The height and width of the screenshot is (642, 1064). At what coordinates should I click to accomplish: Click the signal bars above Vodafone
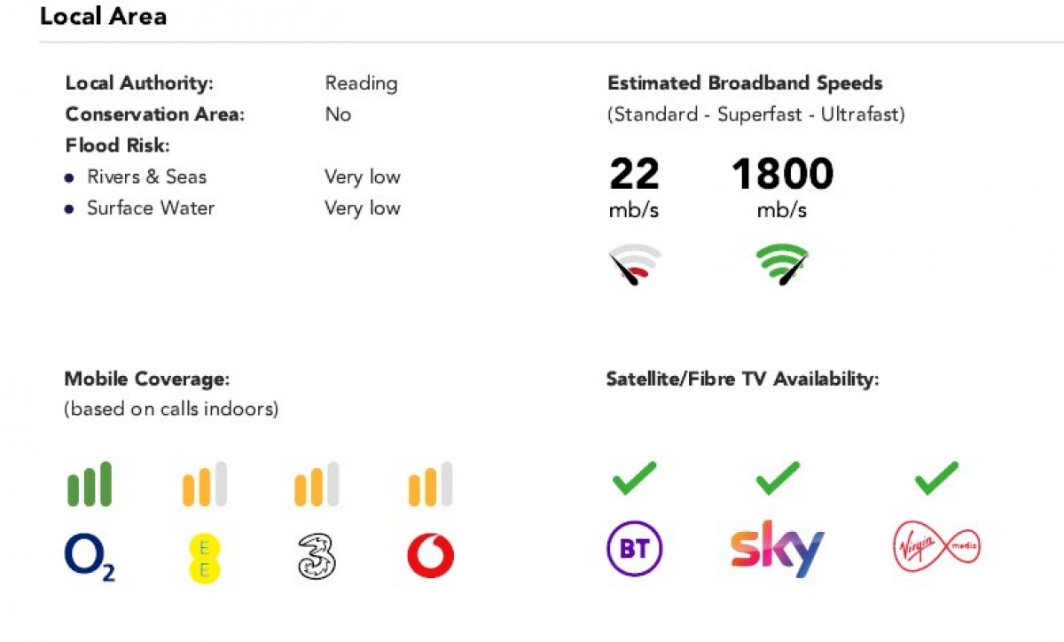click(430, 484)
